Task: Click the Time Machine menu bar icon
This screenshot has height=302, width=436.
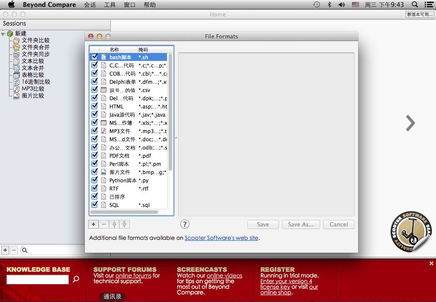Action: [x=317, y=4]
